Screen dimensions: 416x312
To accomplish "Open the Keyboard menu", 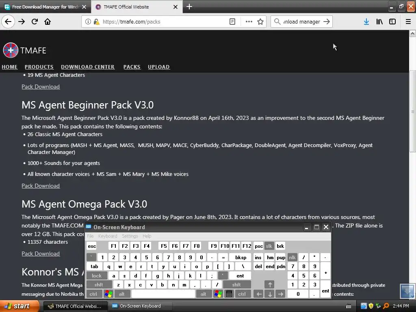I will tap(108, 236).
